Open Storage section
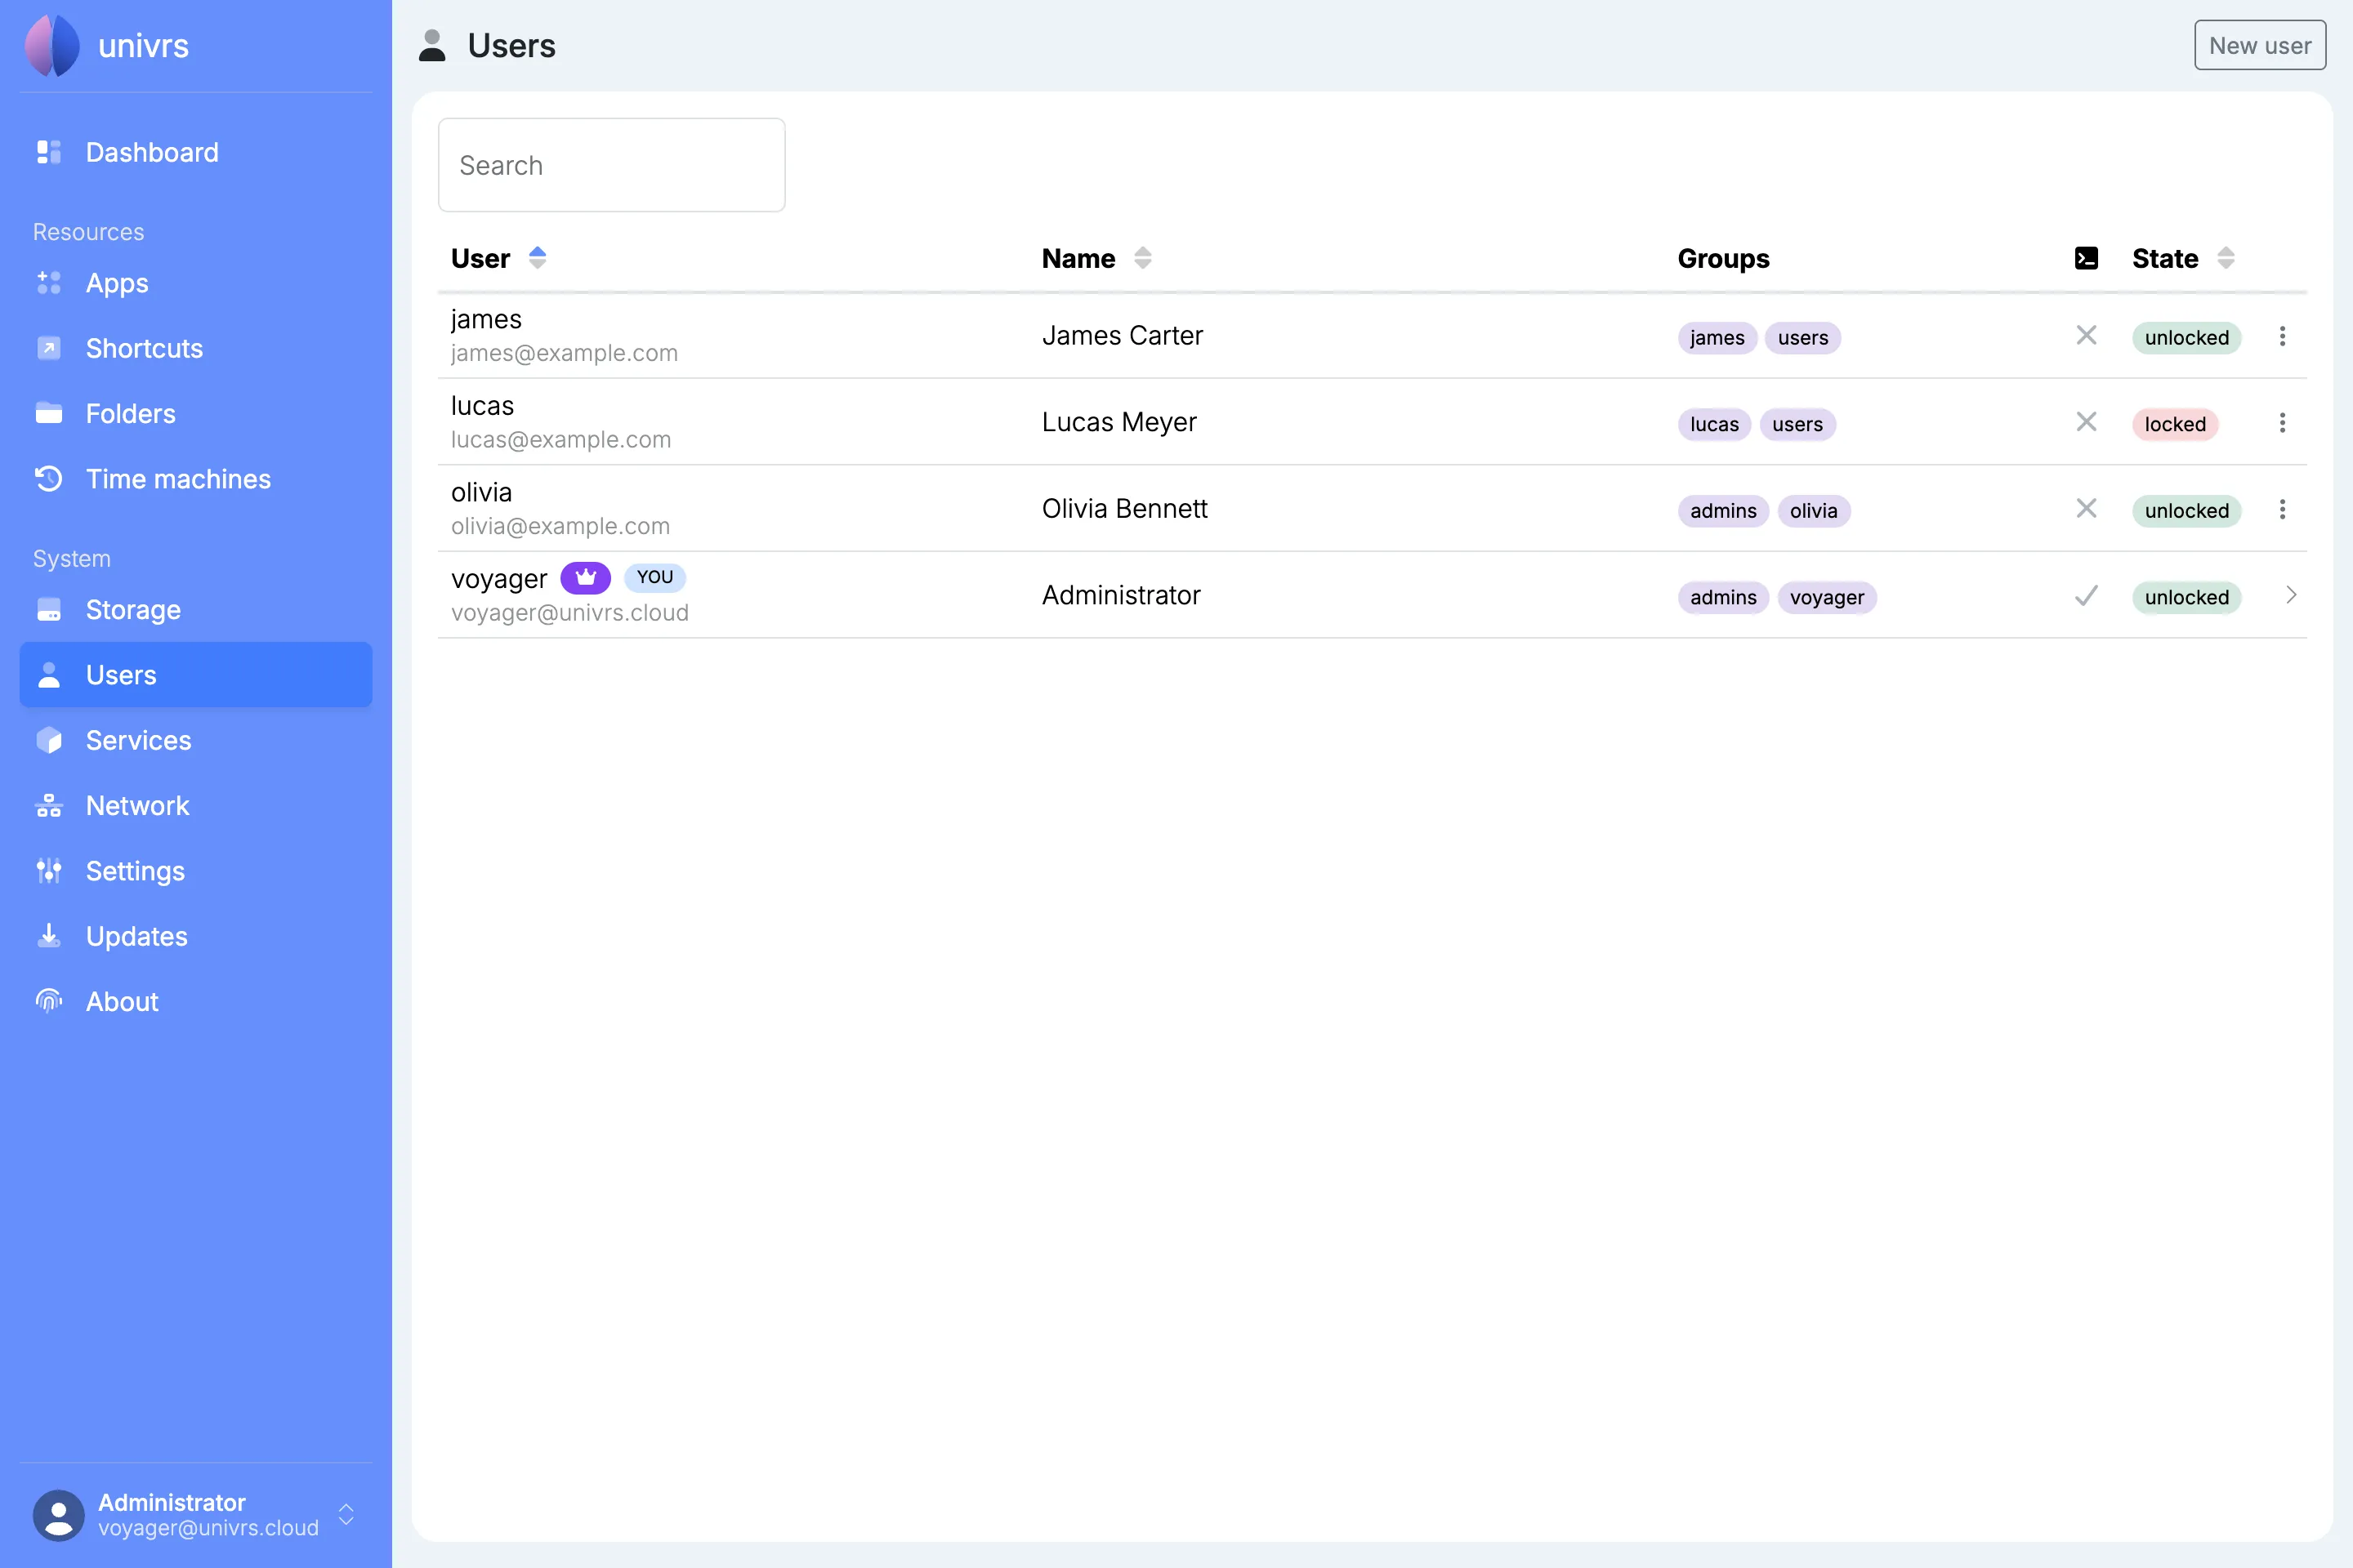The image size is (2353, 1568). coord(196,609)
